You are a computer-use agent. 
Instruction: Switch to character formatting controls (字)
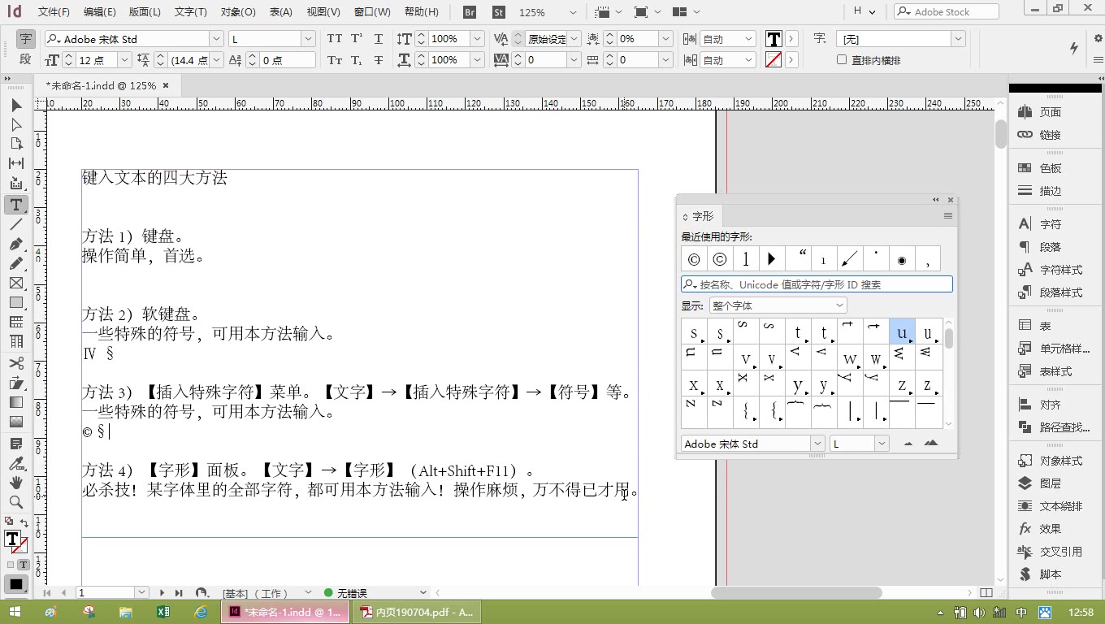[25, 39]
